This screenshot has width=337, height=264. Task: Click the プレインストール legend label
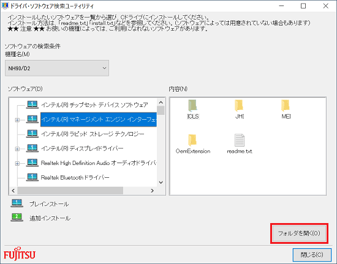point(49,204)
